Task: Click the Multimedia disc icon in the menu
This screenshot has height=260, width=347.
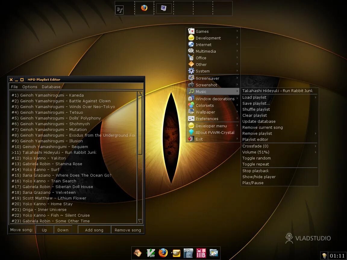Action: coord(191,51)
